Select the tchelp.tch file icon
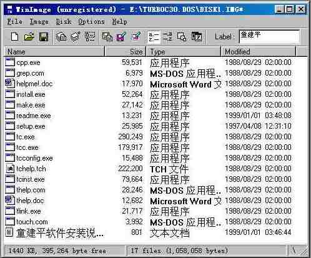 coord(10,169)
